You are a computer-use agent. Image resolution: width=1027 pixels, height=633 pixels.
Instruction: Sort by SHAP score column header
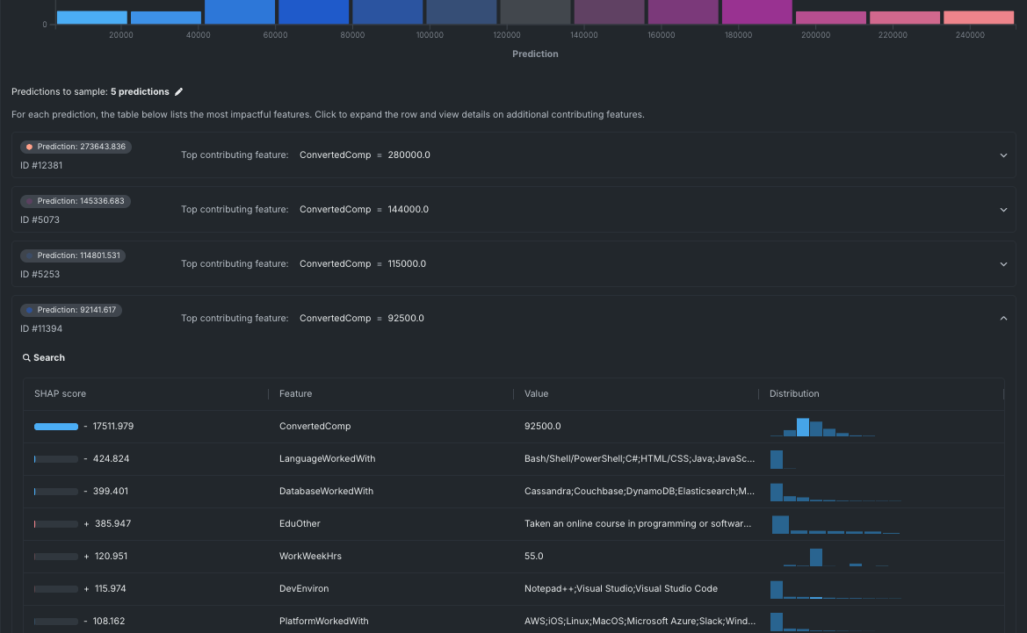(61, 394)
